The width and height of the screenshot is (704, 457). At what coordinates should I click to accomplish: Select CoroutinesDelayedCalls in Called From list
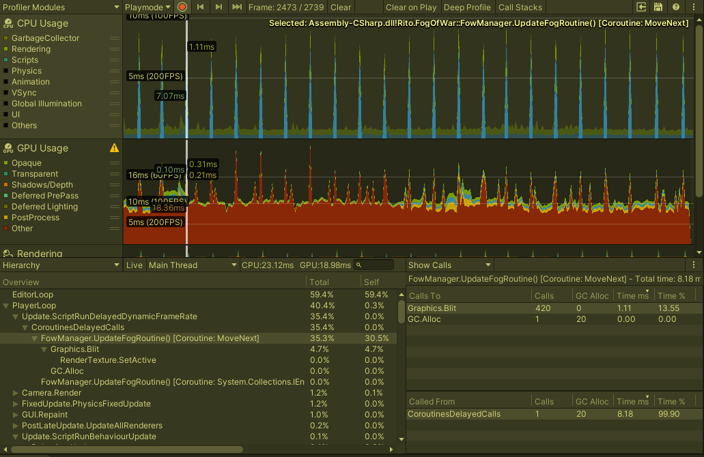pyautogui.click(x=554, y=414)
